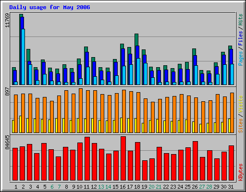Click the KBytes legend label
Viewport: 246px width, 192px height.
click(x=241, y=172)
